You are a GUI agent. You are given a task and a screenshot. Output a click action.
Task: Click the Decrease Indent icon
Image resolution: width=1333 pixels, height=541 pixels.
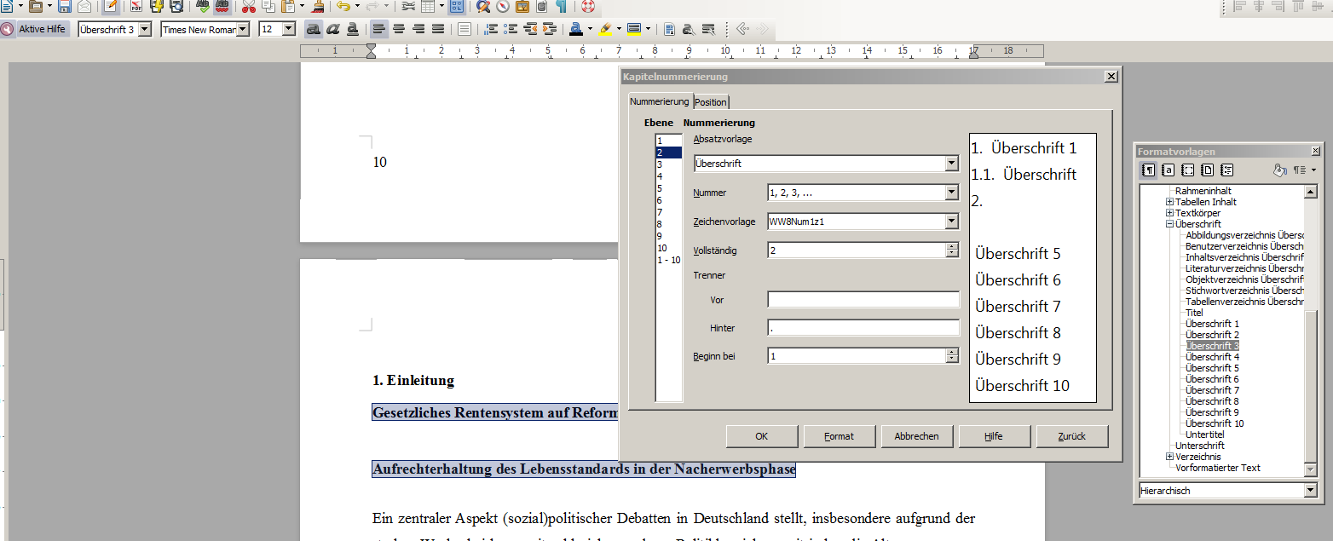[530, 29]
